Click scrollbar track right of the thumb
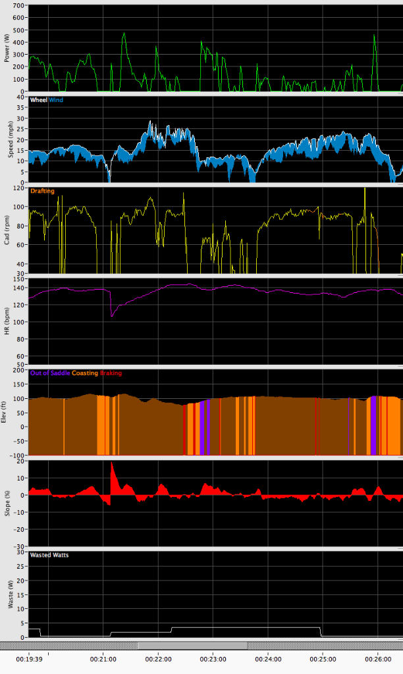Image resolution: width=403 pixels, height=674 pixels. pyautogui.click(x=323, y=645)
